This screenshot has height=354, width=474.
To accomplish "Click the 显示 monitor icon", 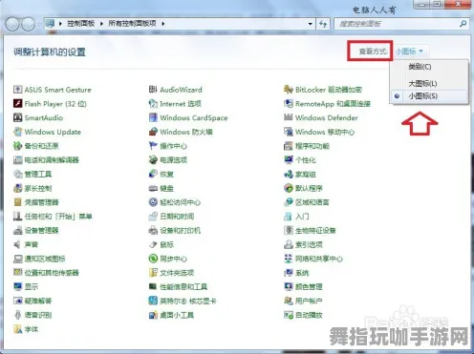I will pos(17,286).
